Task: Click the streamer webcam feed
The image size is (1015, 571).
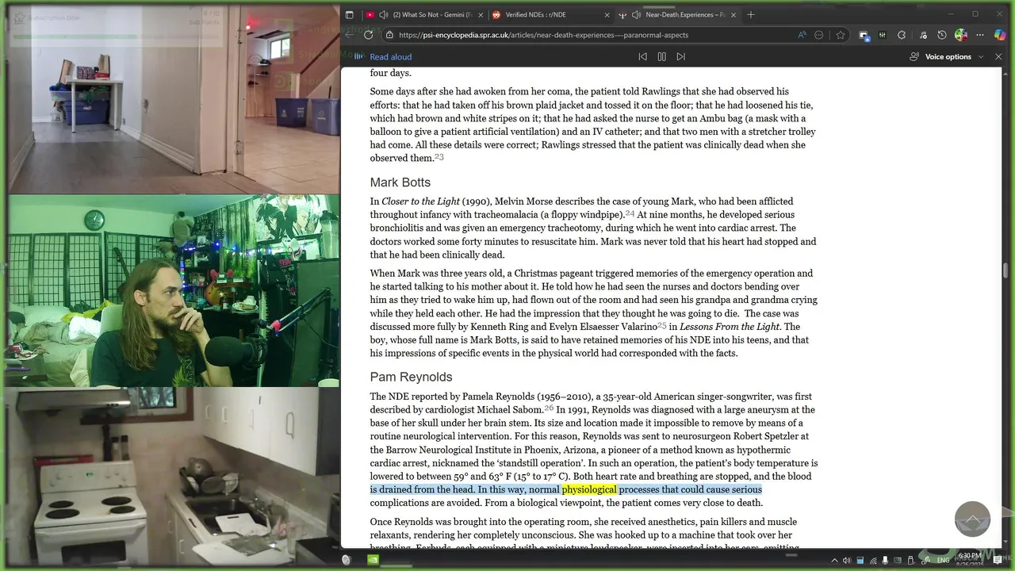Action: [174, 290]
